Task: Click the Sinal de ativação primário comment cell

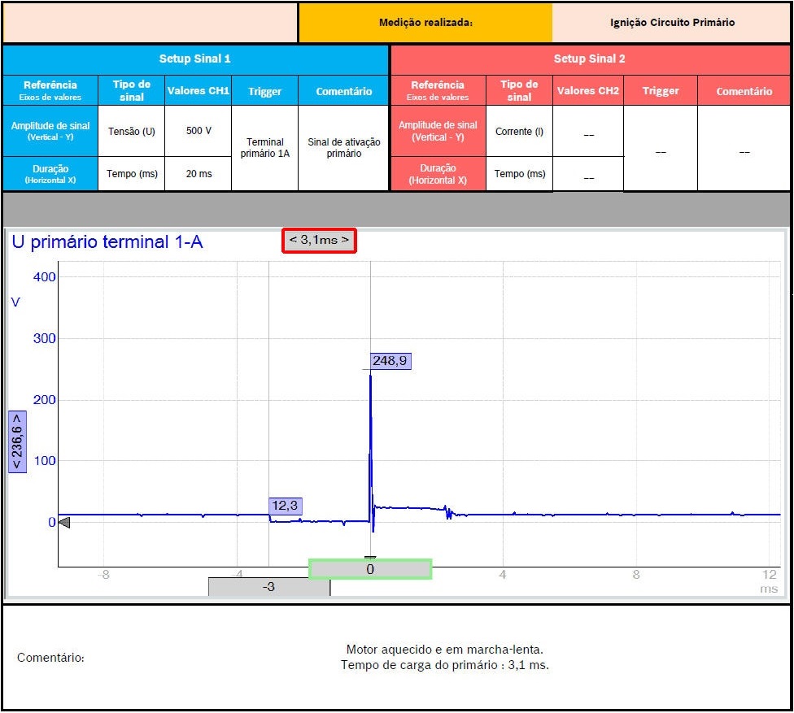Action: pos(343,147)
